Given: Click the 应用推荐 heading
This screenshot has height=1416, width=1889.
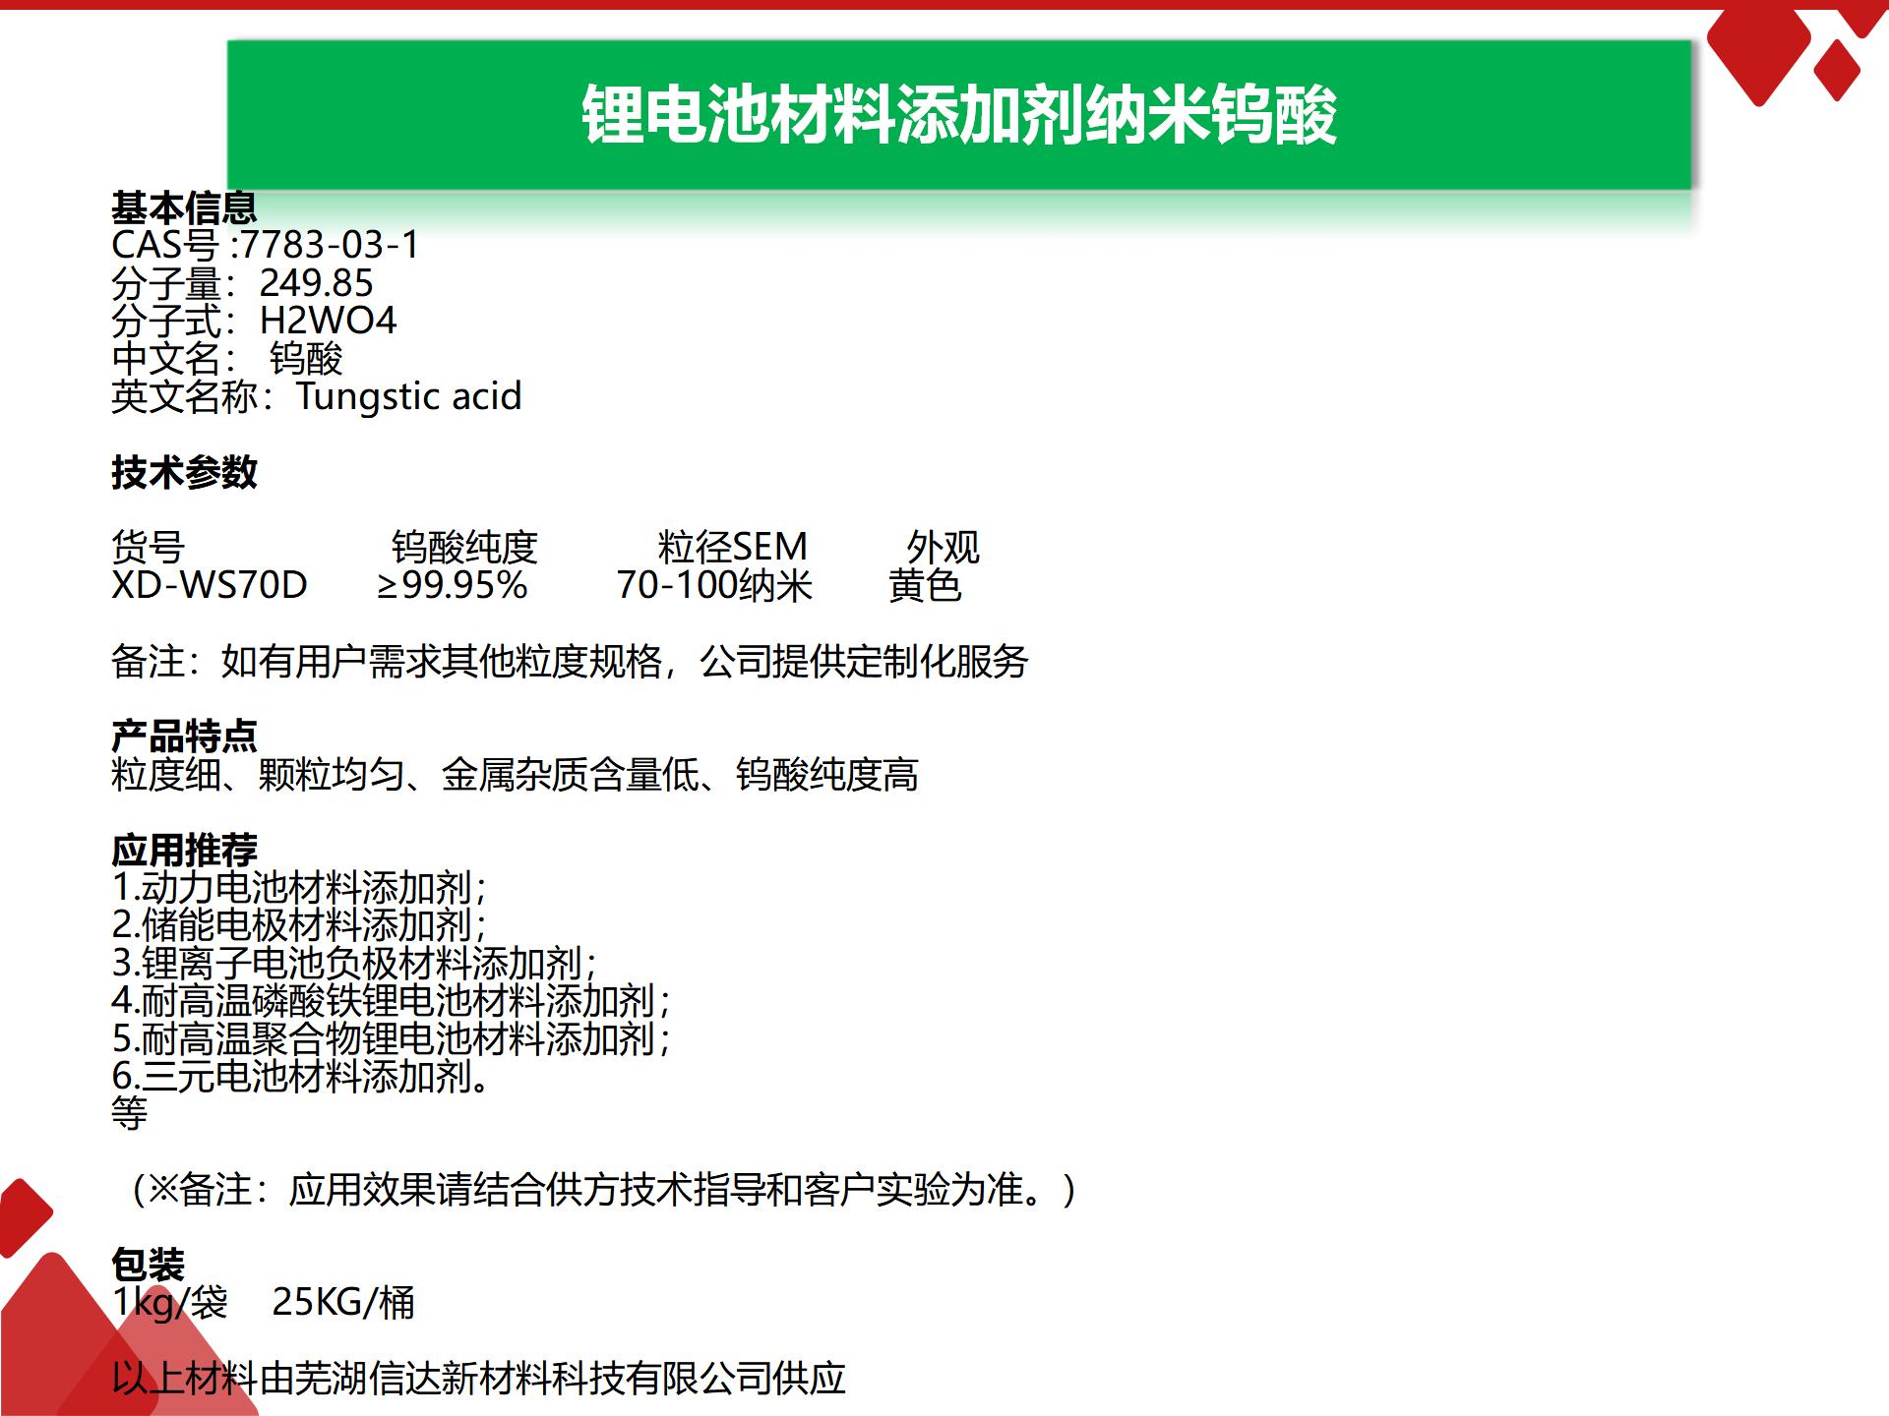Looking at the screenshot, I should click(184, 850).
